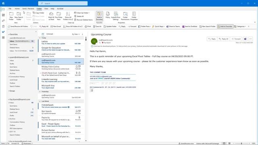Image resolution: width=258 pixels, height=145 pixels.
Task: Select Junk Email under ysam@shiftamed.com
Action: coord(13,80)
